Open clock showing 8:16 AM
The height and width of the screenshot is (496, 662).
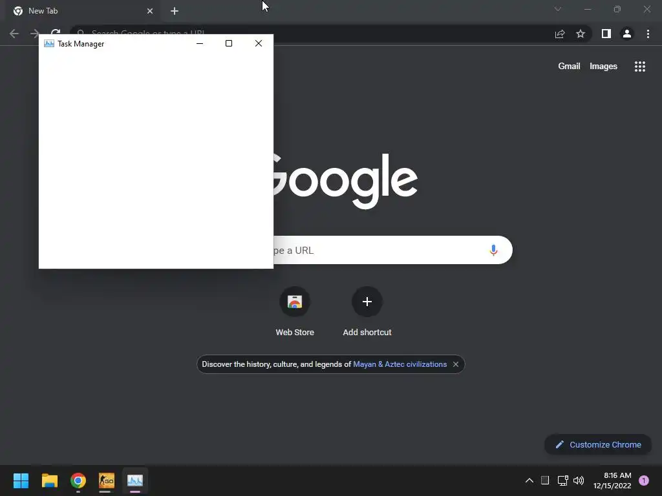point(612,480)
